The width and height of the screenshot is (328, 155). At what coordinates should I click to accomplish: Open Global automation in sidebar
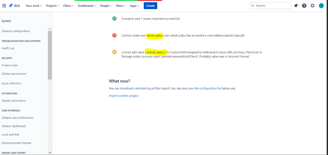[x=13, y=100]
